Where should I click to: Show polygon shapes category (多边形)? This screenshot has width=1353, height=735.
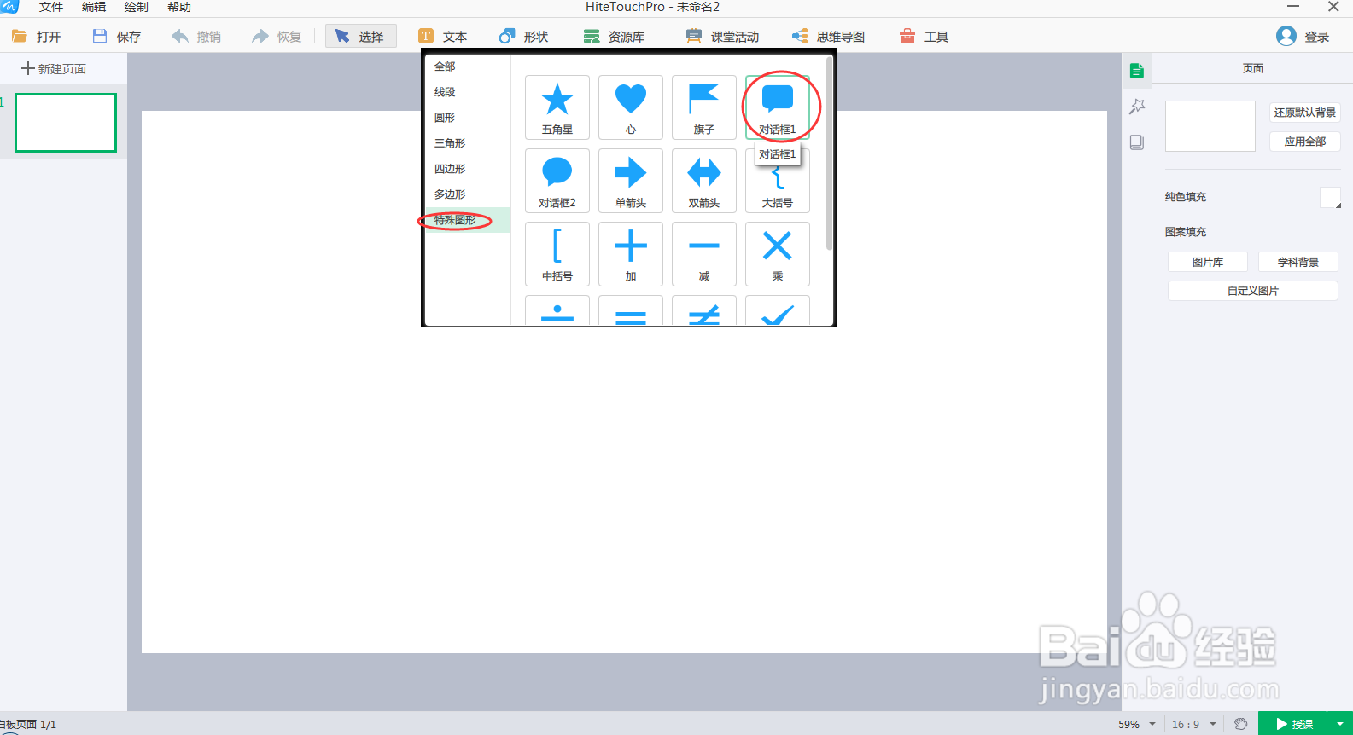[x=468, y=194]
